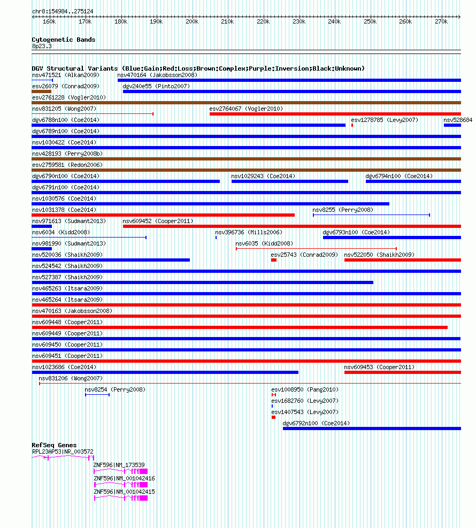Select dgv6794n100 (Coe2014) label
This screenshot has width=476, height=528.
click(399, 176)
